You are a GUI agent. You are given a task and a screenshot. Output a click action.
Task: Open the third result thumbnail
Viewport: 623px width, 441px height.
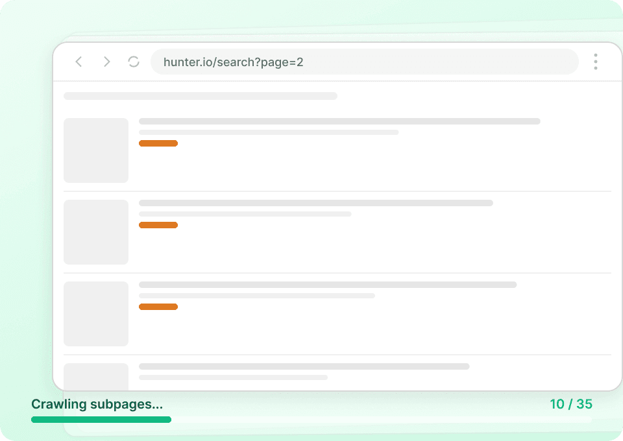pyautogui.click(x=95, y=313)
